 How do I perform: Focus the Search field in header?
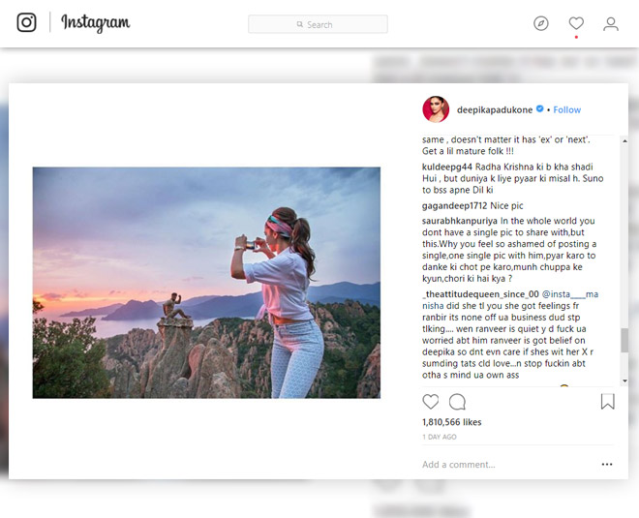tap(318, 24)
